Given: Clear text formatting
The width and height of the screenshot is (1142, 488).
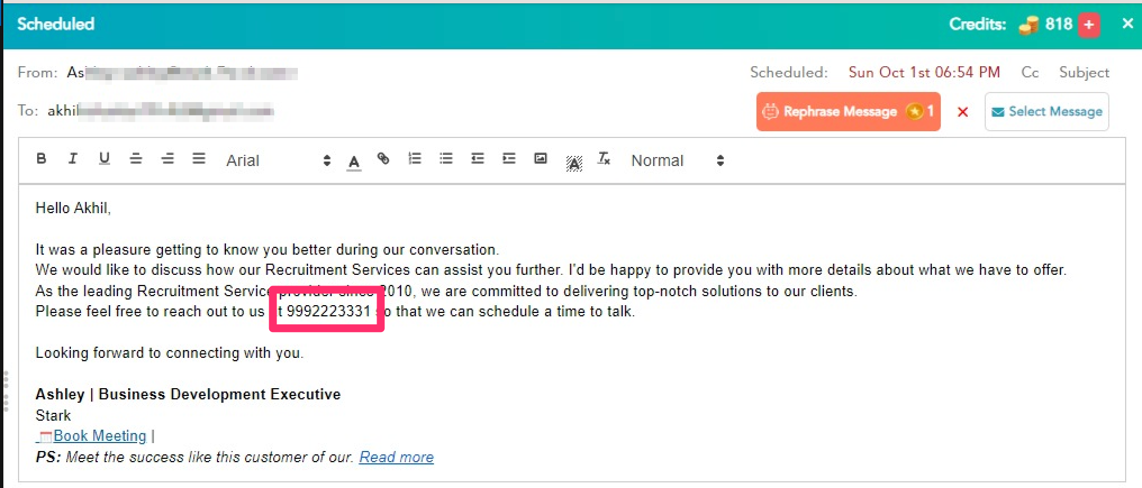Looking at the screenshot, I should (x=604, y=159).
